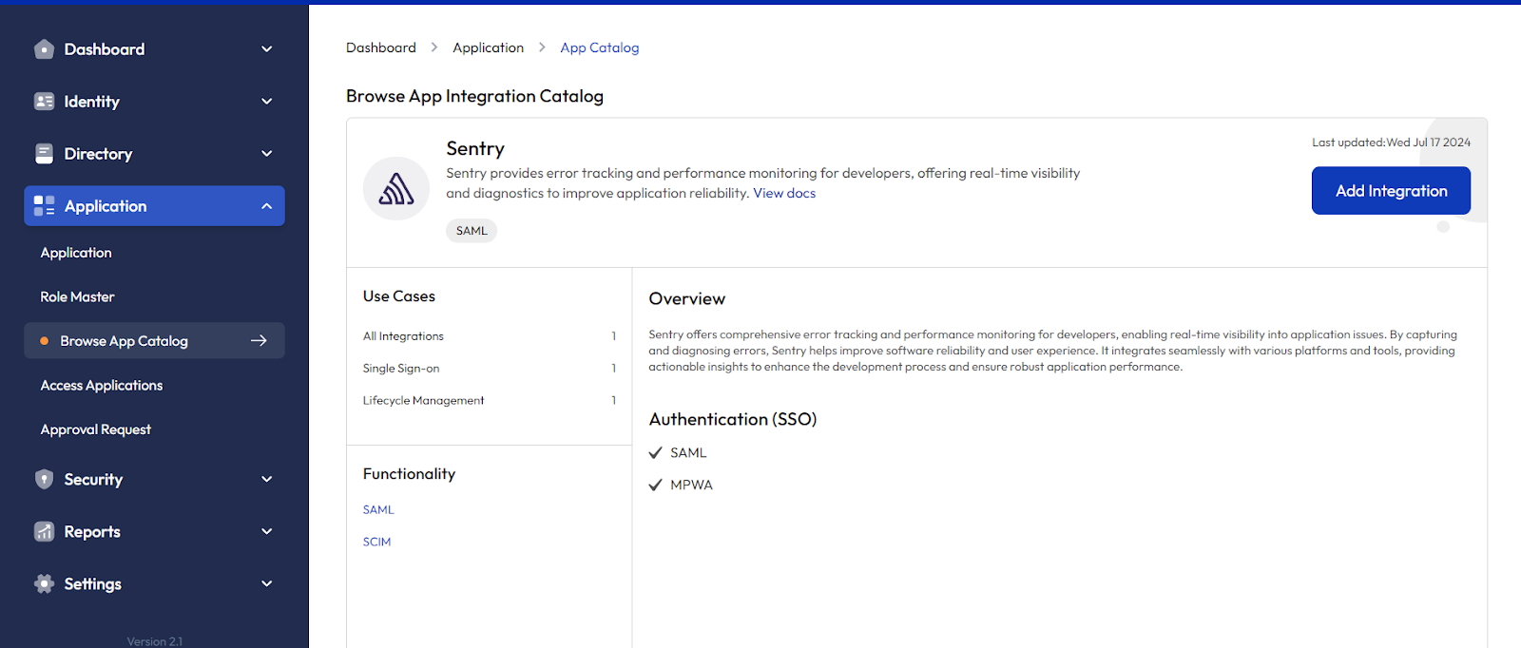The width and height of the screenshot is (1521, 648).
Task: Click the Sentry logo icon
Action: tap(396, 189)
